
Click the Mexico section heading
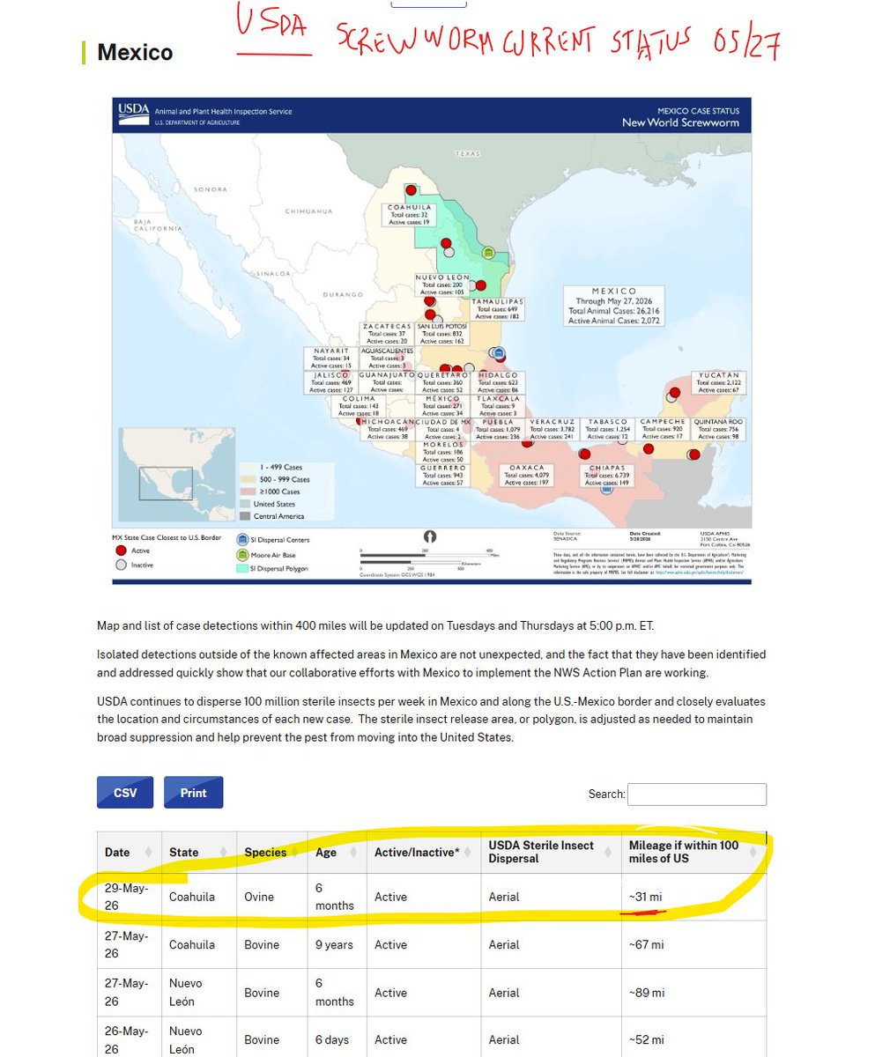point(135,52)
